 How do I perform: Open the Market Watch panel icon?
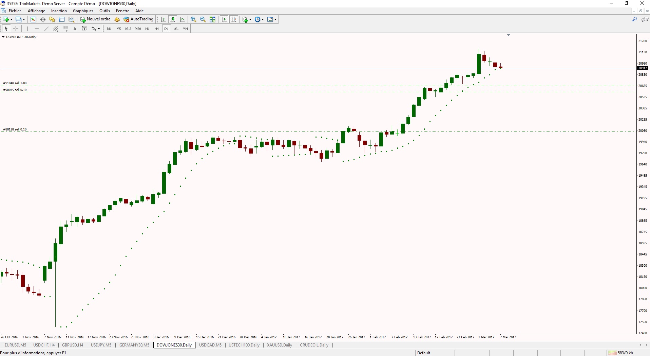click(33, 19)
